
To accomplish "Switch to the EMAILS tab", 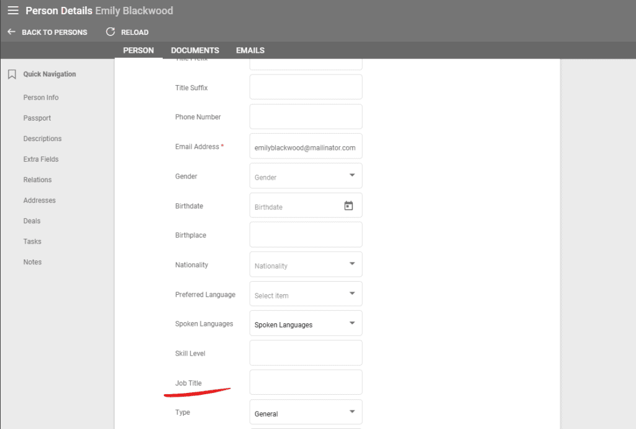I will tap(250, 50).
